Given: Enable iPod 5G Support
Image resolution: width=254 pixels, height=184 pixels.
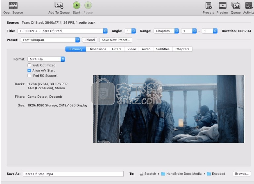Looking at the screenshot, I should click(x=29, y=76).
